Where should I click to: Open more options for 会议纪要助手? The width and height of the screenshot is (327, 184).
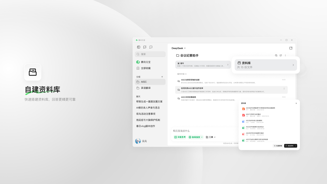tap(285, 55)
